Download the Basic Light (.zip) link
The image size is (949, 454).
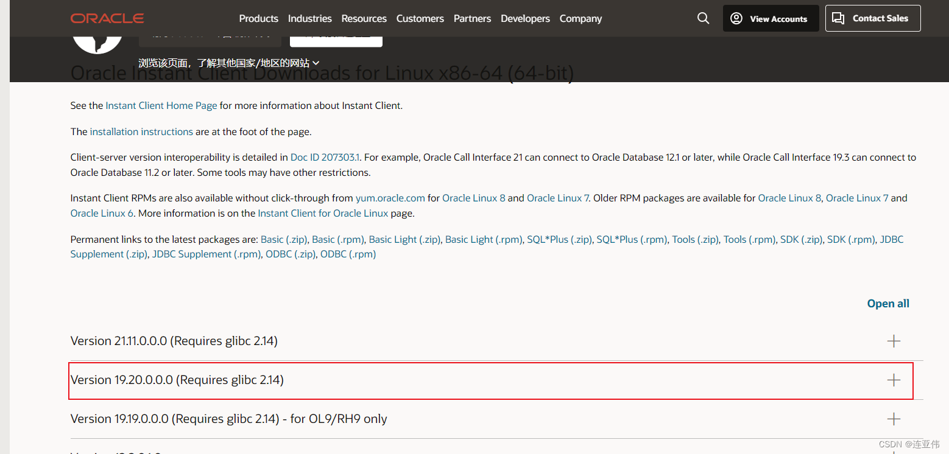(x=404, y=239)
